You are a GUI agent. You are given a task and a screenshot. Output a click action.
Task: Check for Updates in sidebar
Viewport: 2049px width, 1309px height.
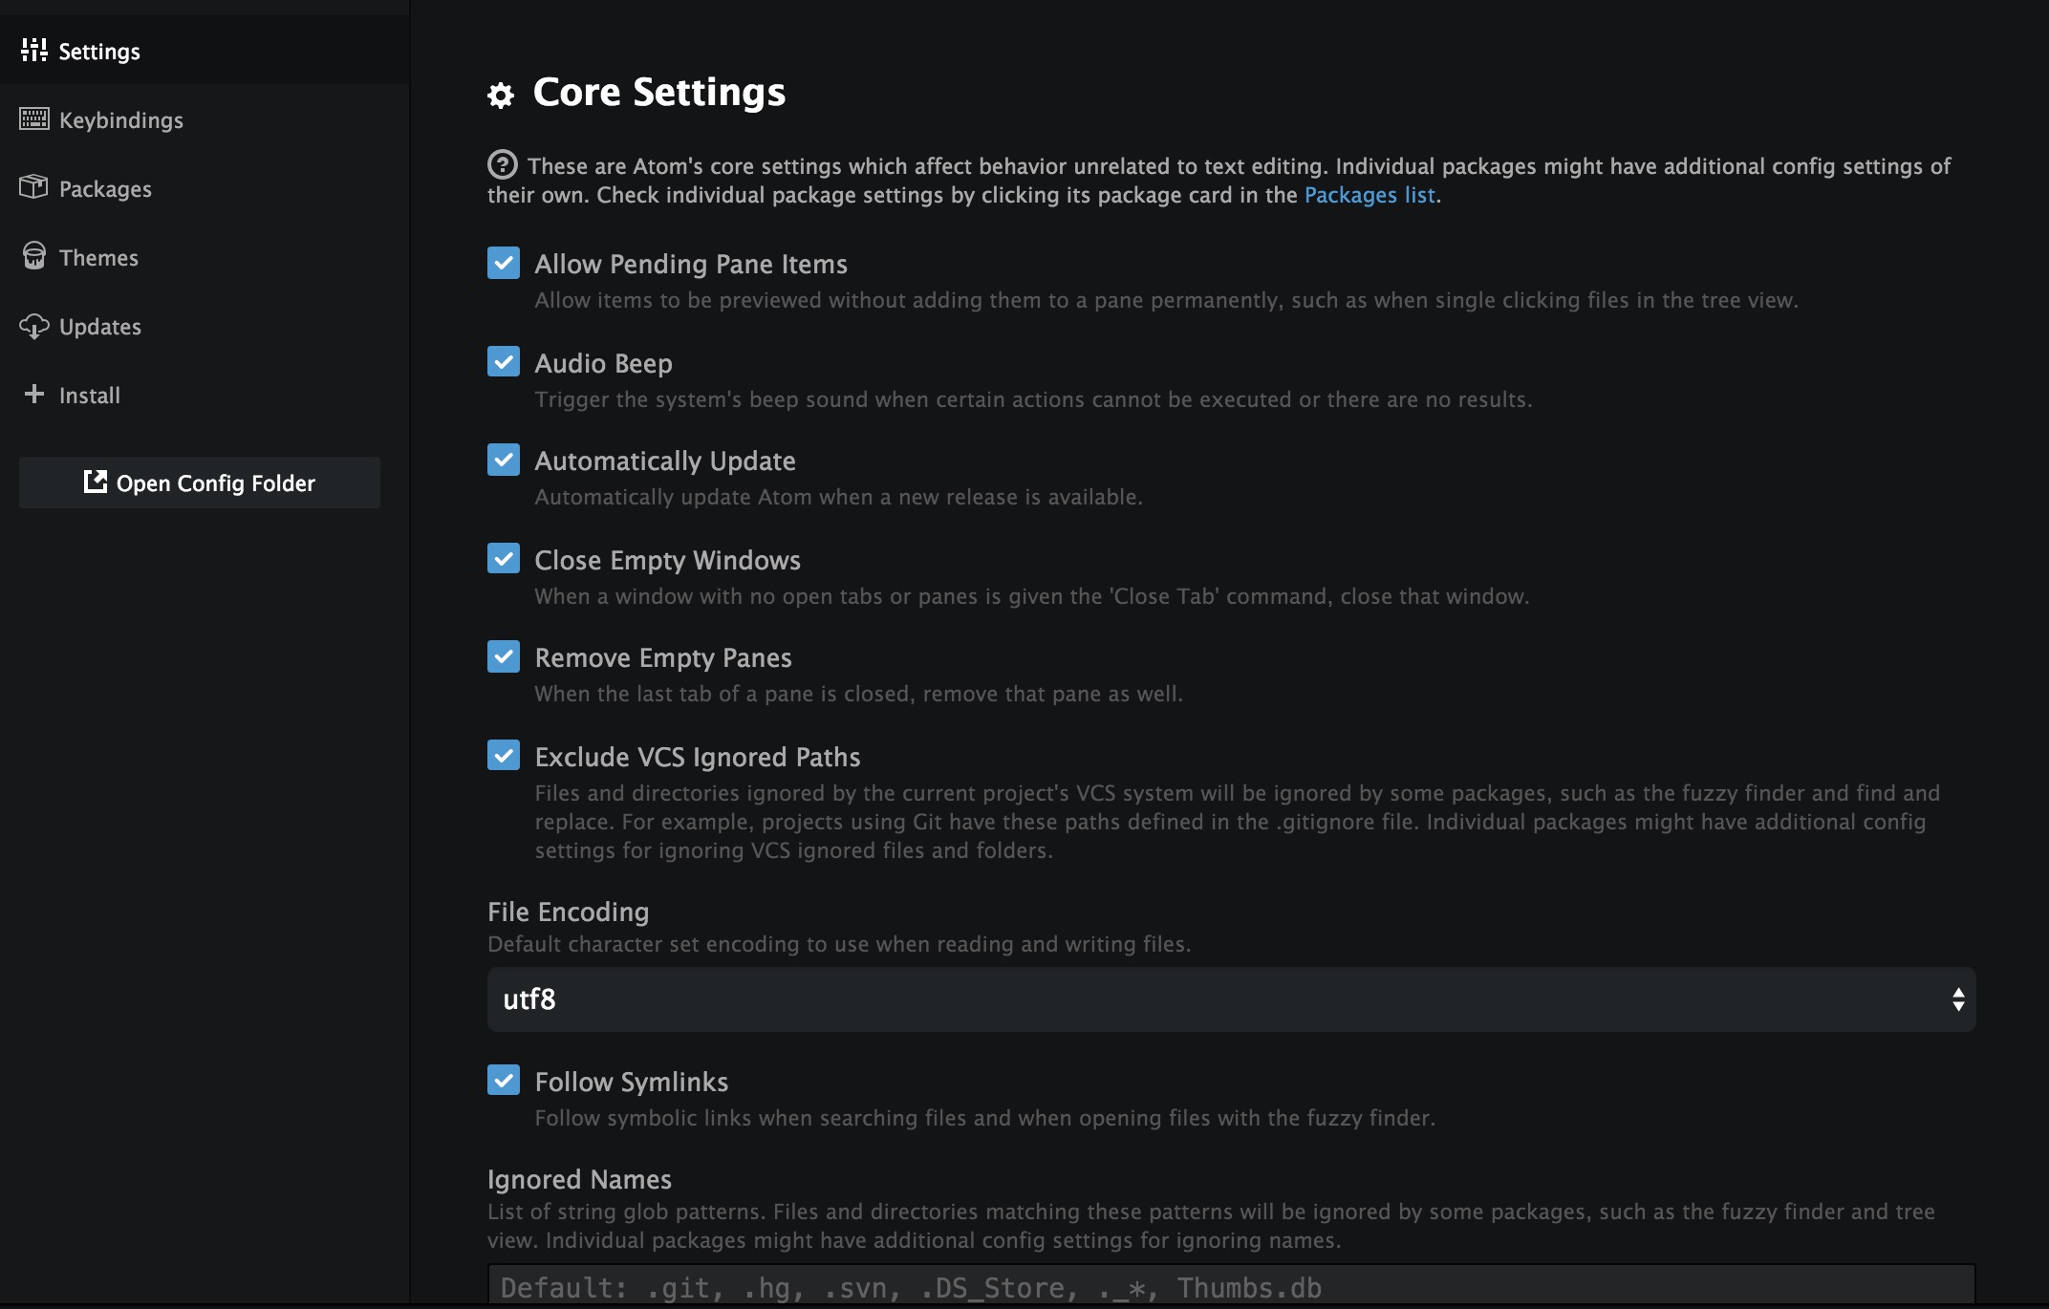point(100,326)
